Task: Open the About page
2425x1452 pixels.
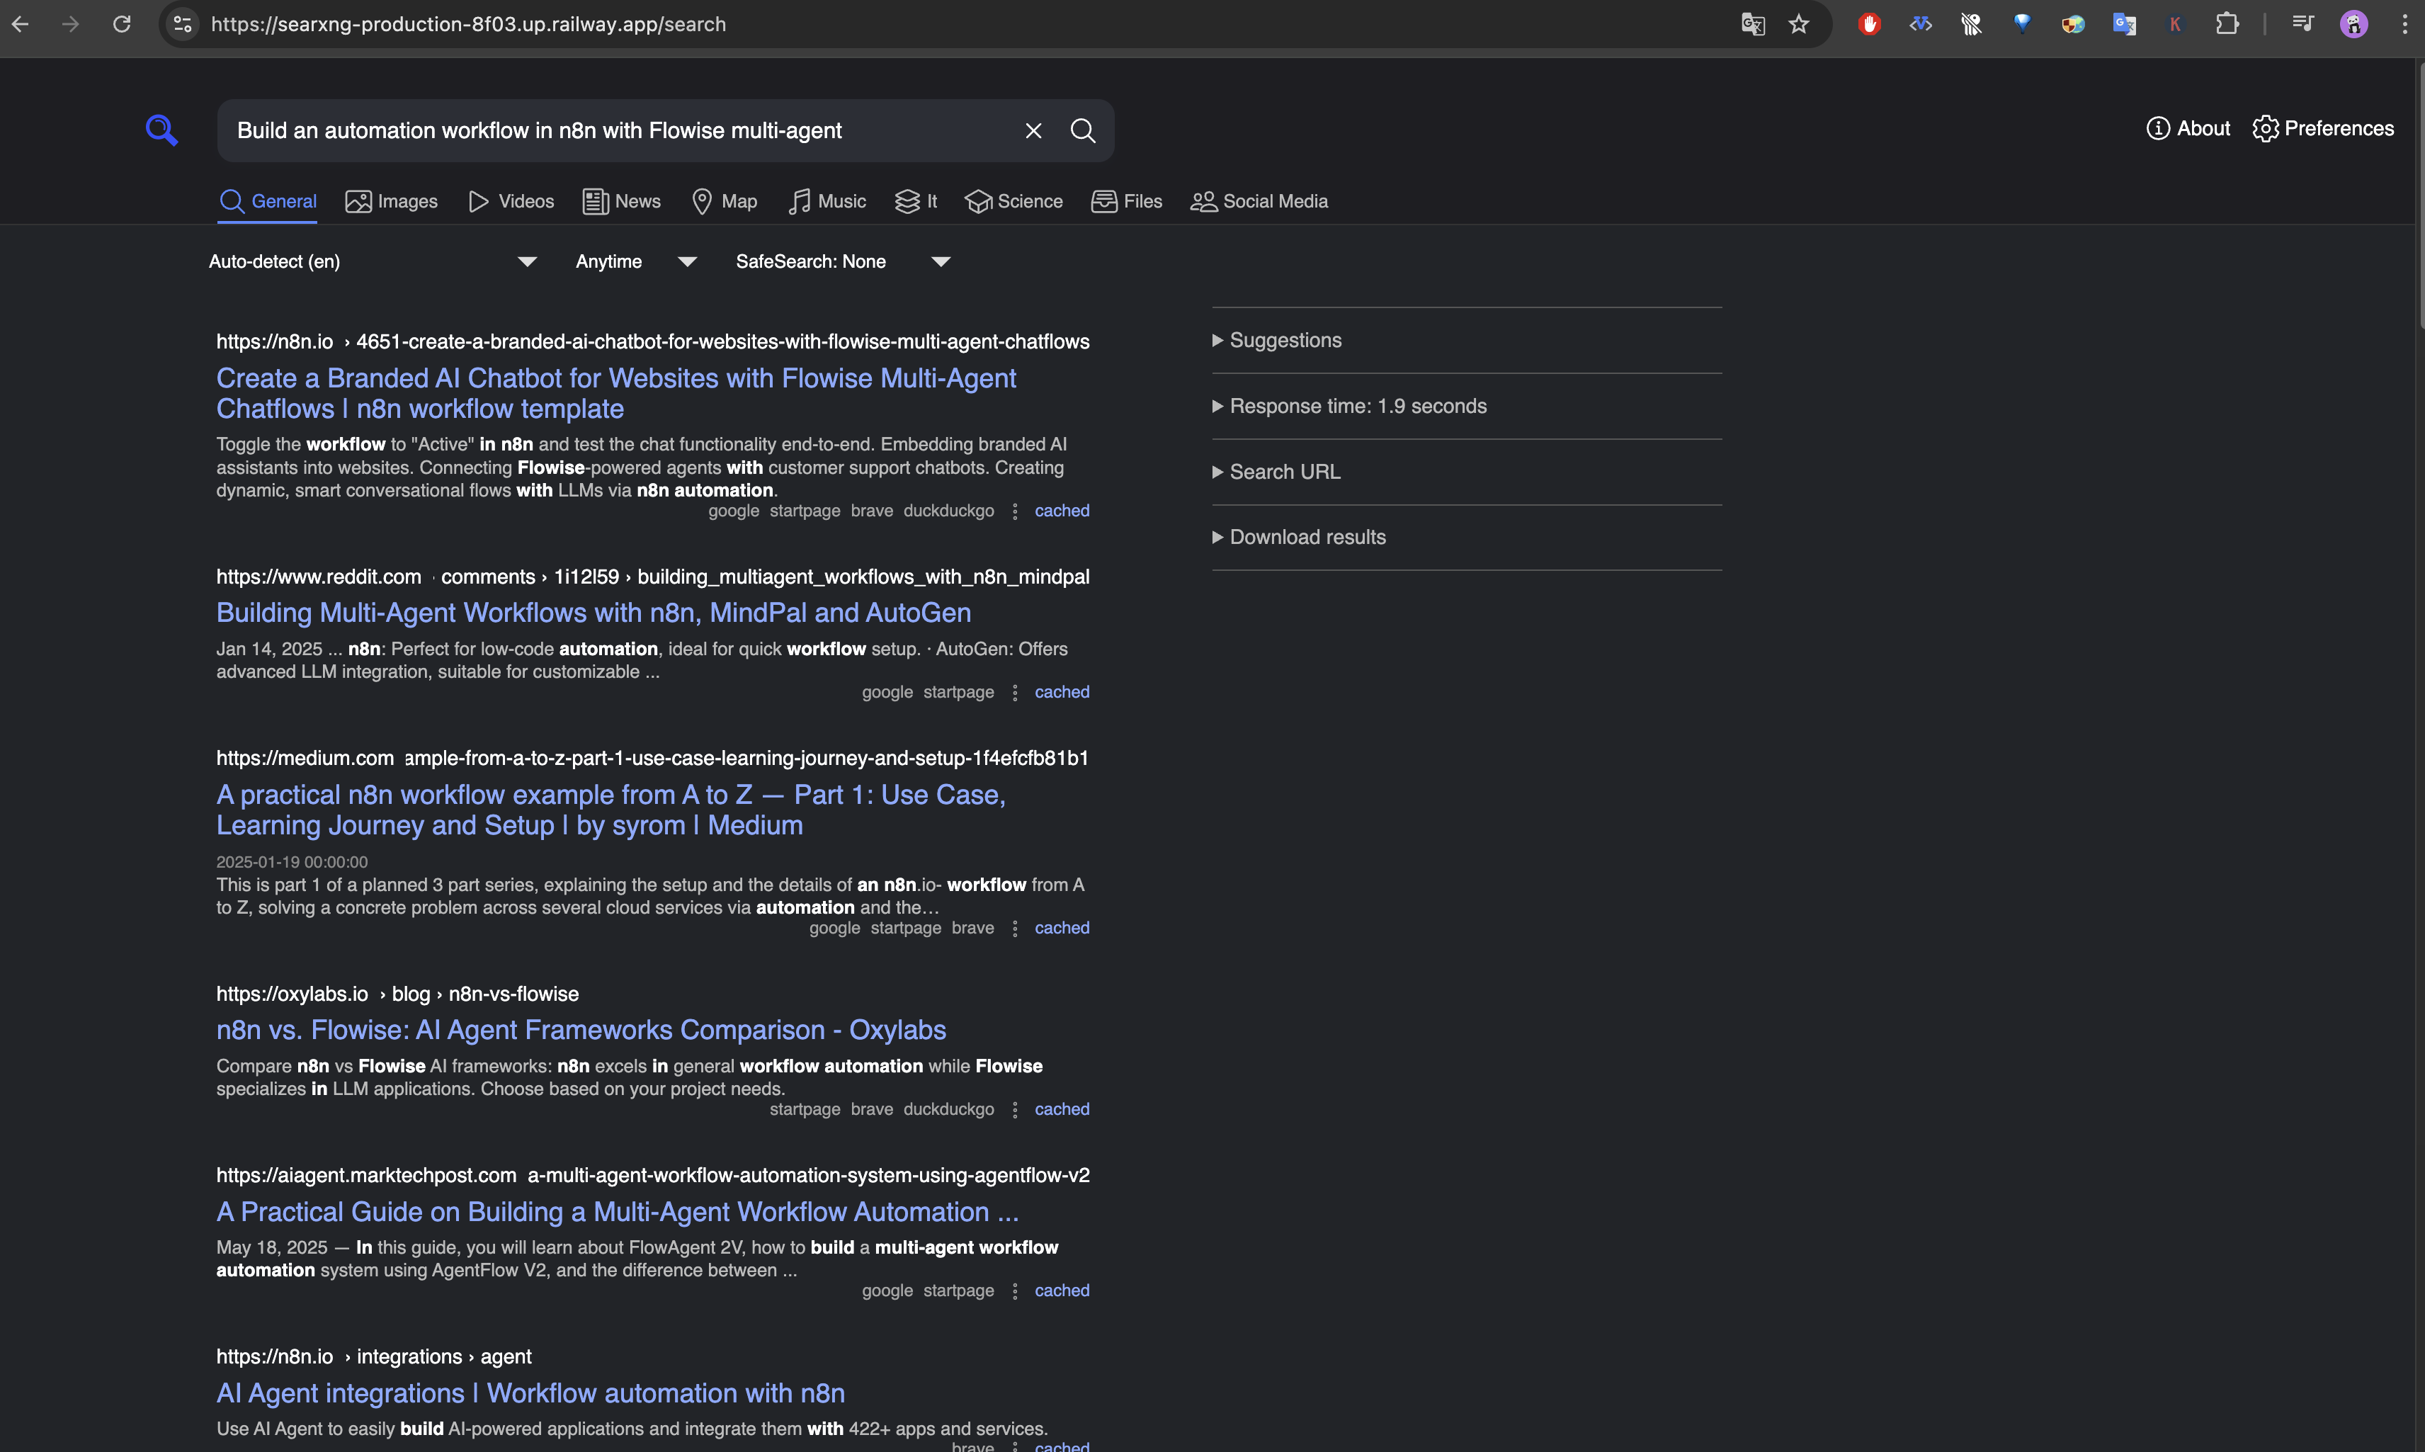Action: [x=2188, y=128]
